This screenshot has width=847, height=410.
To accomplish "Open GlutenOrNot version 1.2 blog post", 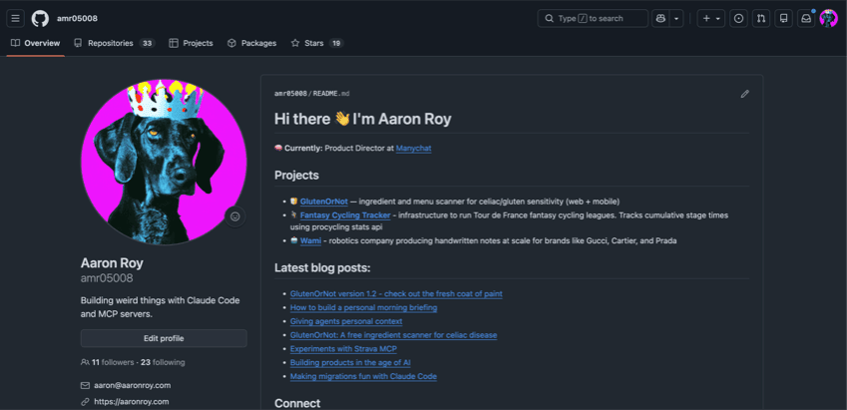I will (x=396, y=294).
